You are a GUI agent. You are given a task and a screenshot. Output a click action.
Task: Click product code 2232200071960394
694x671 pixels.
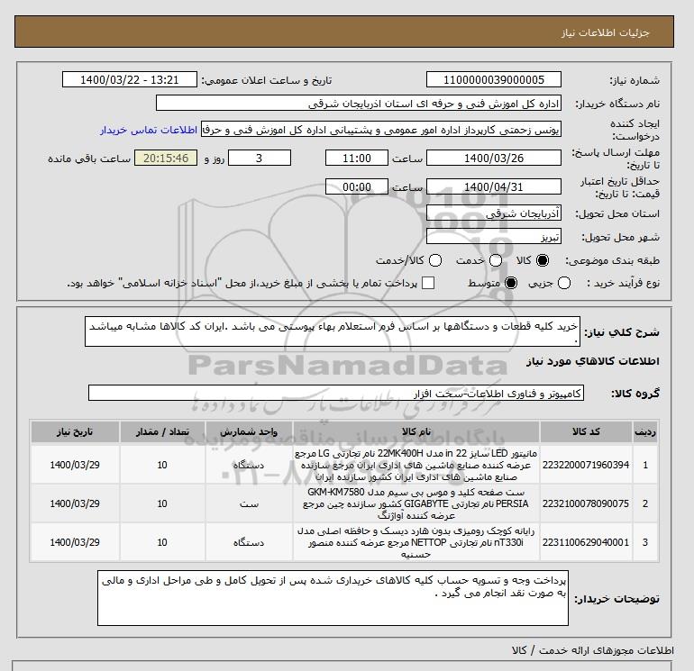click(x=586, y=465)
